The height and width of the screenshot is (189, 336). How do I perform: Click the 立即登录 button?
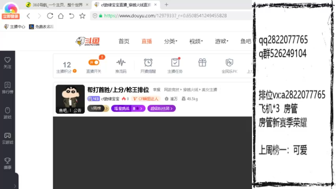pyautogui.click(x=11, y=16)
